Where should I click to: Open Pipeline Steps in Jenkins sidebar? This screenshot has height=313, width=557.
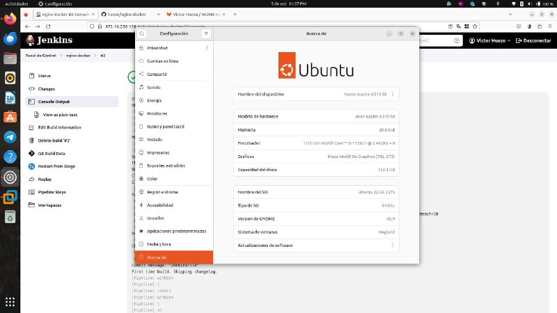(72, 192)
